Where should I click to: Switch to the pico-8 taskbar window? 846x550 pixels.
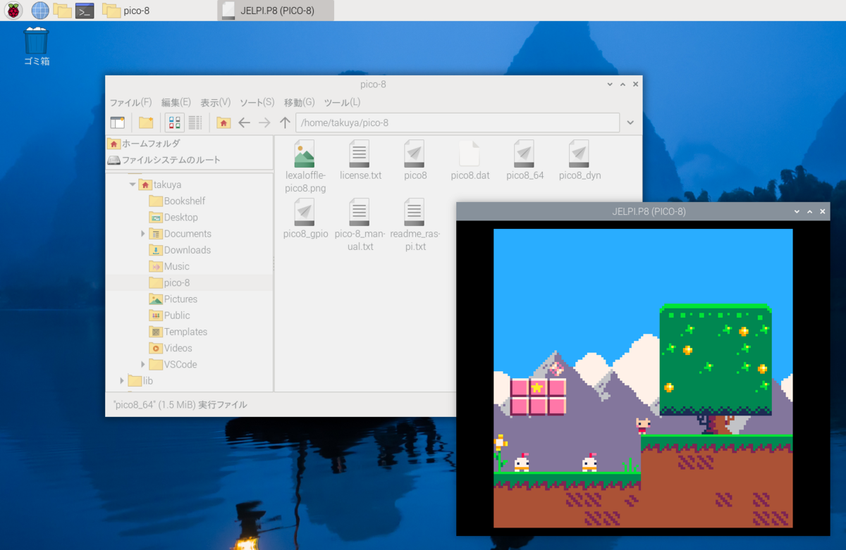click(x=127, y=11)
